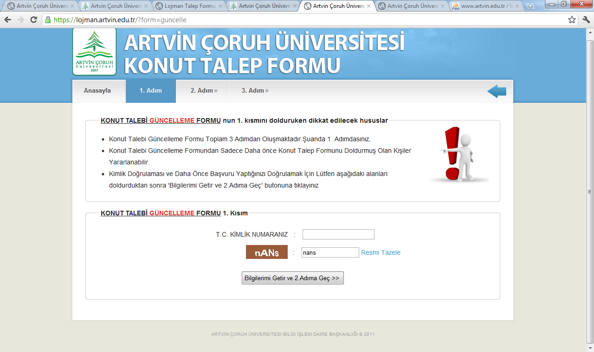Click the green padlock security icon
This screenshot has width=594, height=352.
[x=48, y=20]
